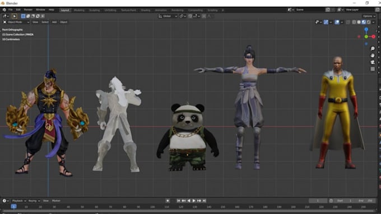This screenshot has width=381, height=214.
Task: Click the current frame marker in timeline
Action: point(13,207)
